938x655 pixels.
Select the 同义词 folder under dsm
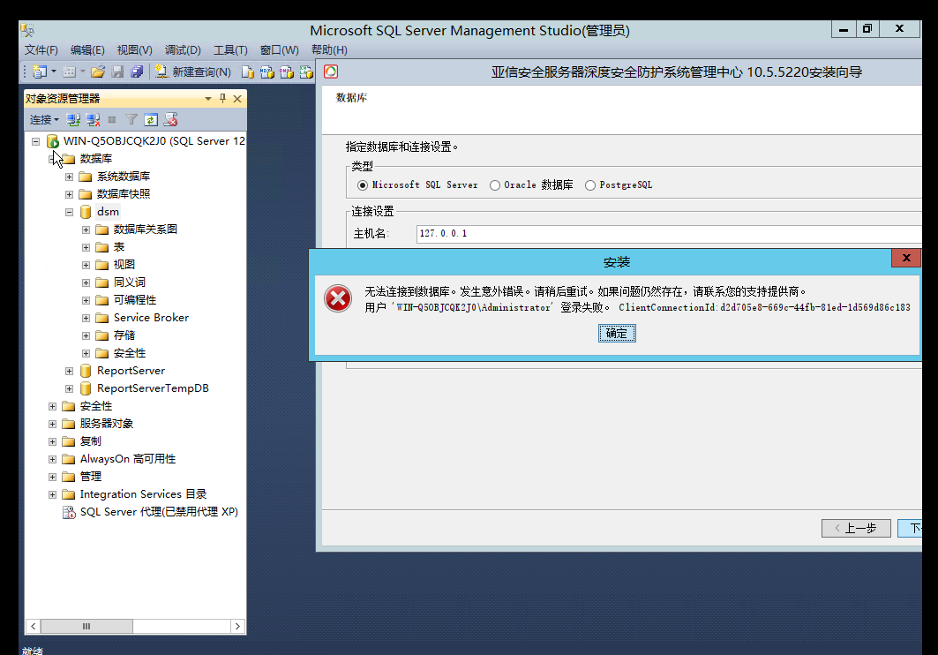point(129,282)
